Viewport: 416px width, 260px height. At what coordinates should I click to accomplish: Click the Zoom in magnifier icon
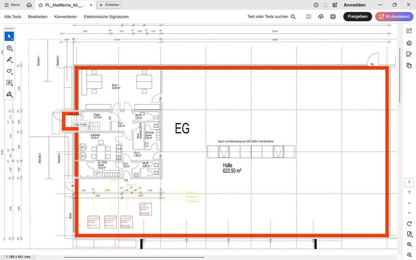click(409, 244)
